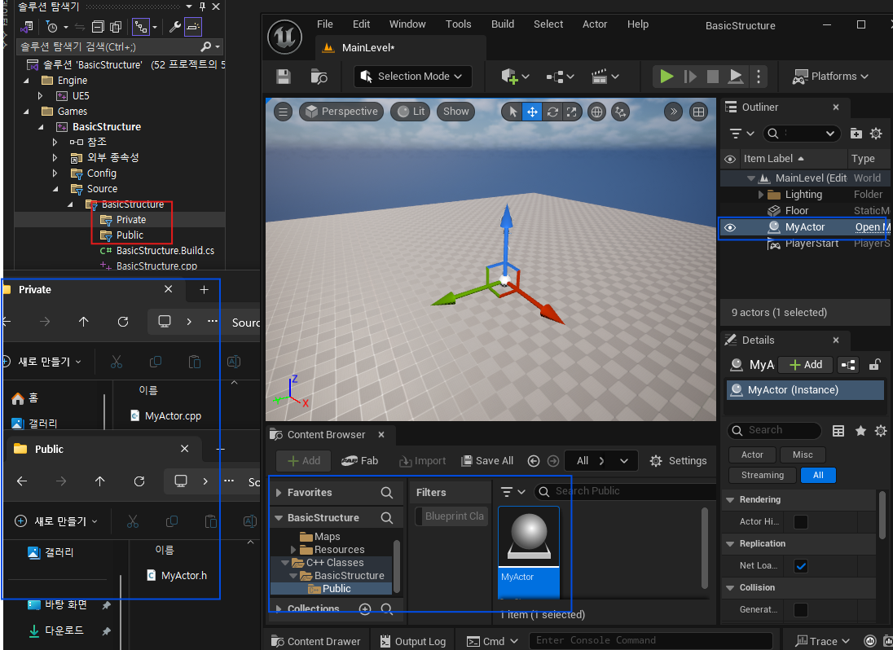The height and width of the screenshot is (650, 893).
Task: Toggle the world/local coordinate globe icon
Action: 597,112
